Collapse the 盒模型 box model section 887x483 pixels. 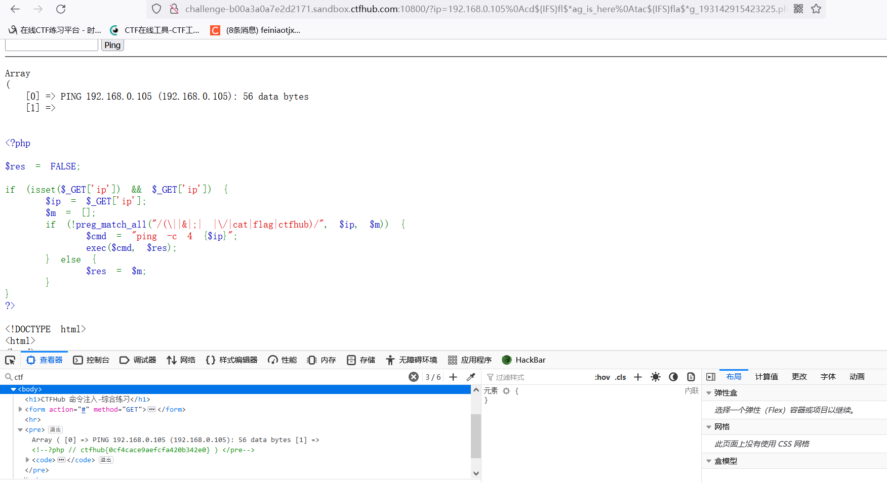click(x=709, y=461)
